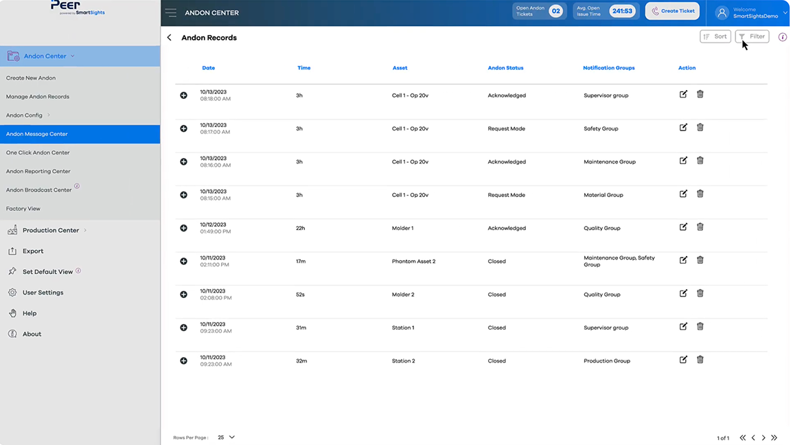This screenshot has width=791, height=445.
Task: Collapse the Andon Center sidebar section
Action: pos(73,56)
